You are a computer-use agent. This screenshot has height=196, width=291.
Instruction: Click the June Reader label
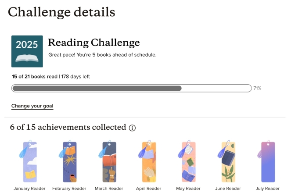(227, 189)
